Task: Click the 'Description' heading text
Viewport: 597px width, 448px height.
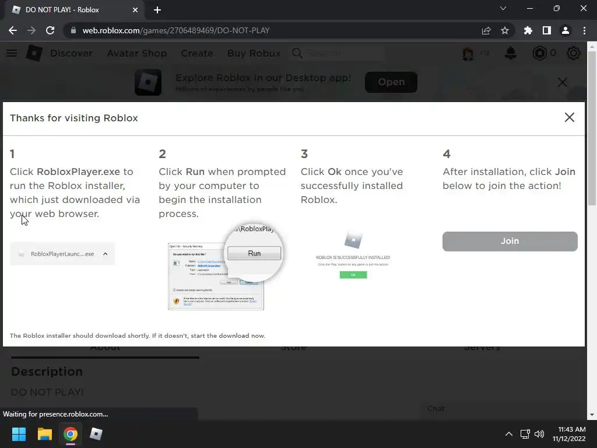Action: (x=47, y=372)
